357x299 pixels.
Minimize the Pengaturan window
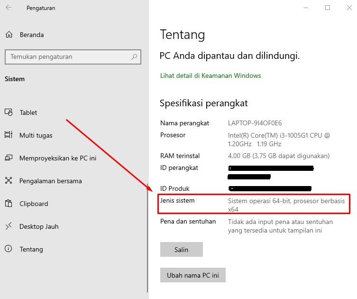tap(306, 8)
